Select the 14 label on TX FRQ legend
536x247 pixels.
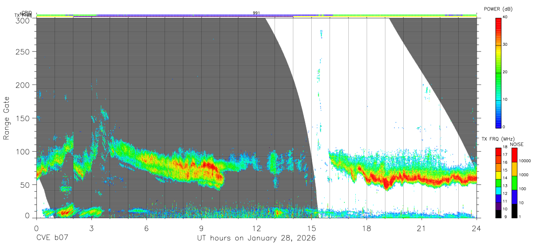click(505, 178)
